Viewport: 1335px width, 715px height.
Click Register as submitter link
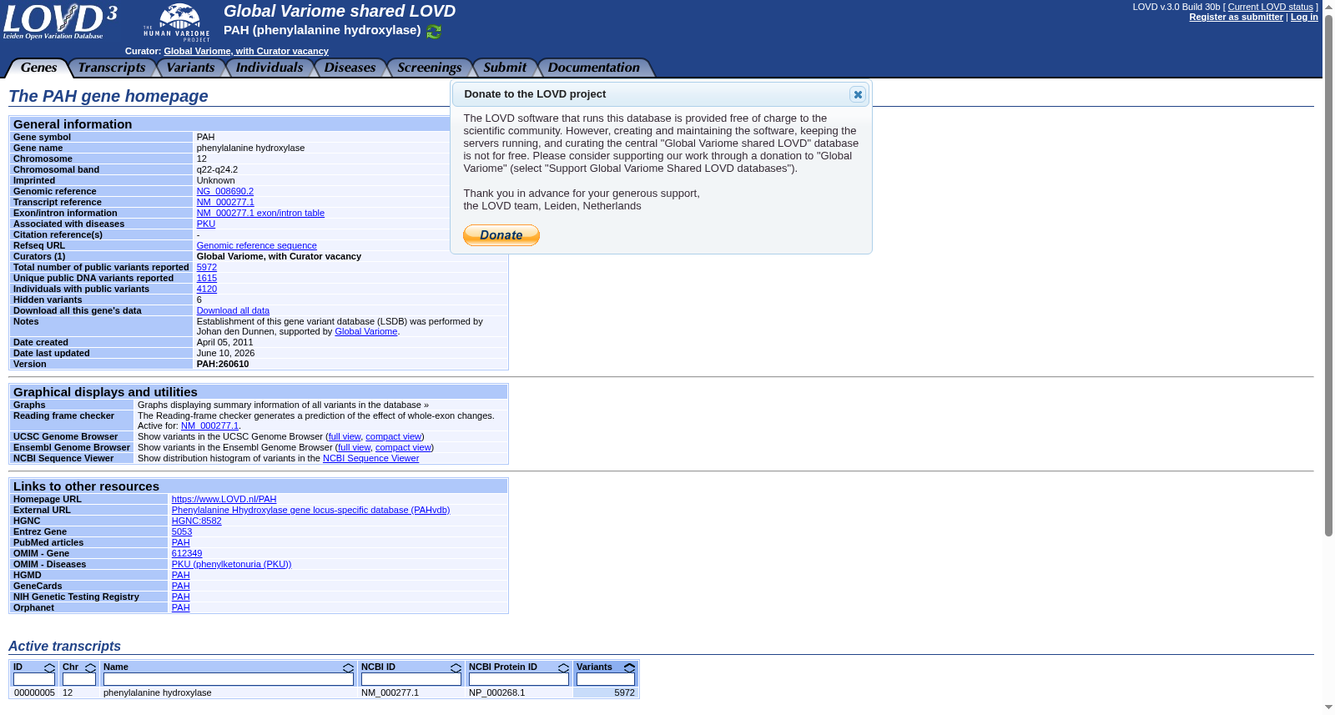(x=1236, y=17)
